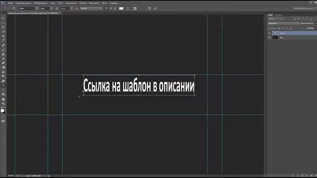Expand the status bar info arrow

tap(49, 176)
